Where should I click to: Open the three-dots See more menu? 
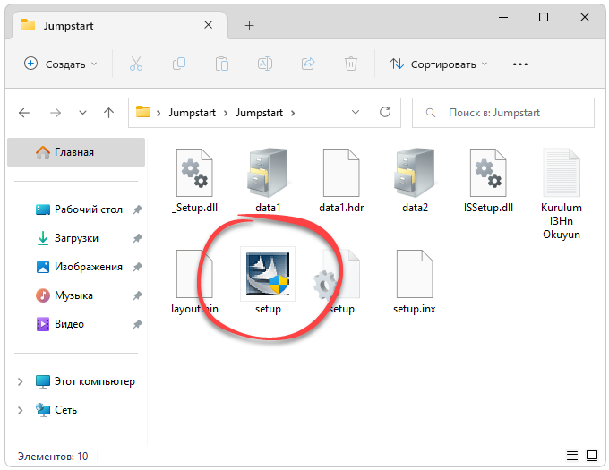pos(520,64)
